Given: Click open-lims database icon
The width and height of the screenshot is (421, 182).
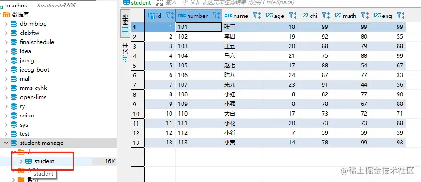Looking at the screenshot, I should pyautogui.click(x=14, y=97).
